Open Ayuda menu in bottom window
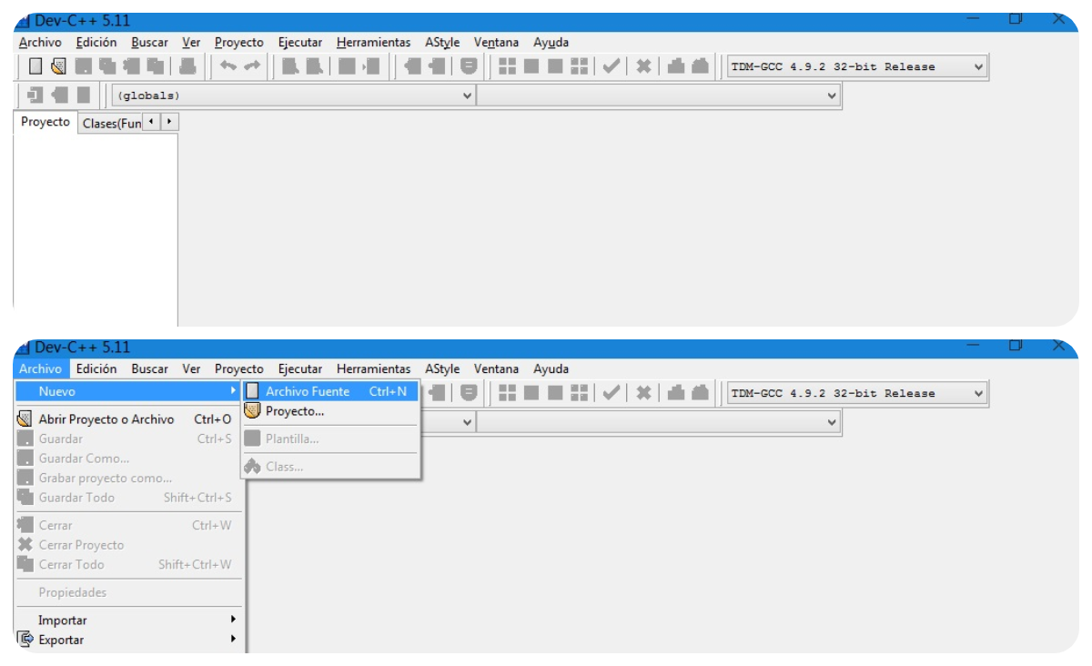Viewport: 1092px width, 666px height. click(x=551, y=368)
